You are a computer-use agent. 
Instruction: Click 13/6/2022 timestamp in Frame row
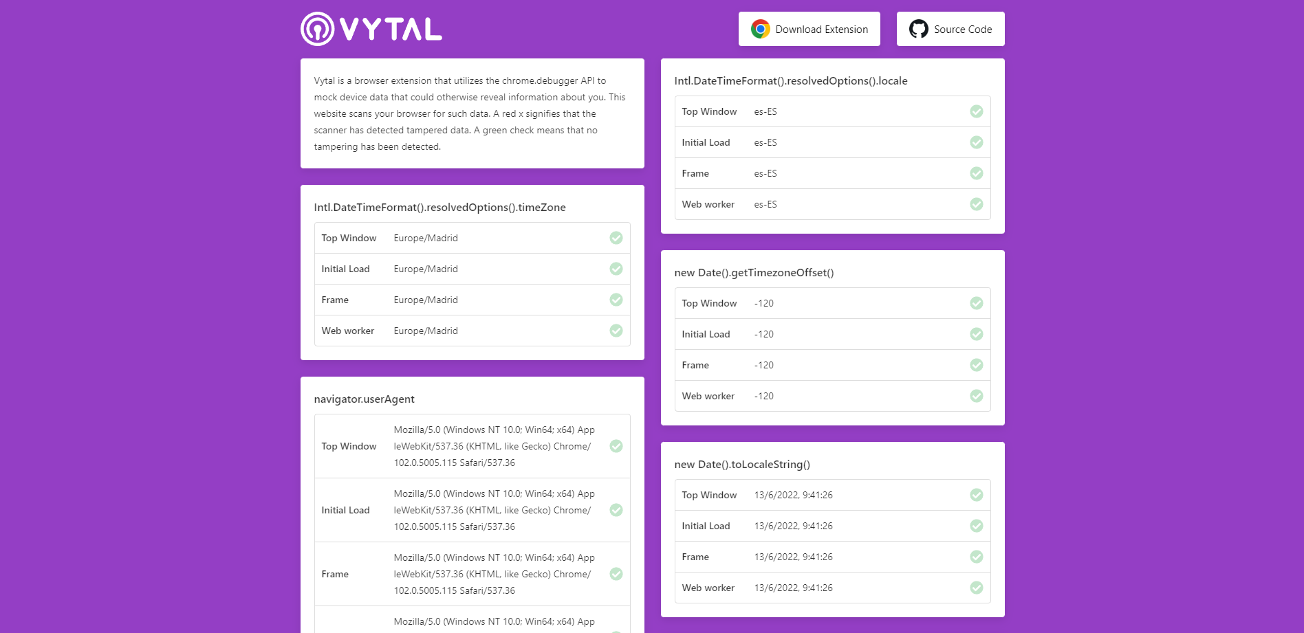(x=794, y=557)
